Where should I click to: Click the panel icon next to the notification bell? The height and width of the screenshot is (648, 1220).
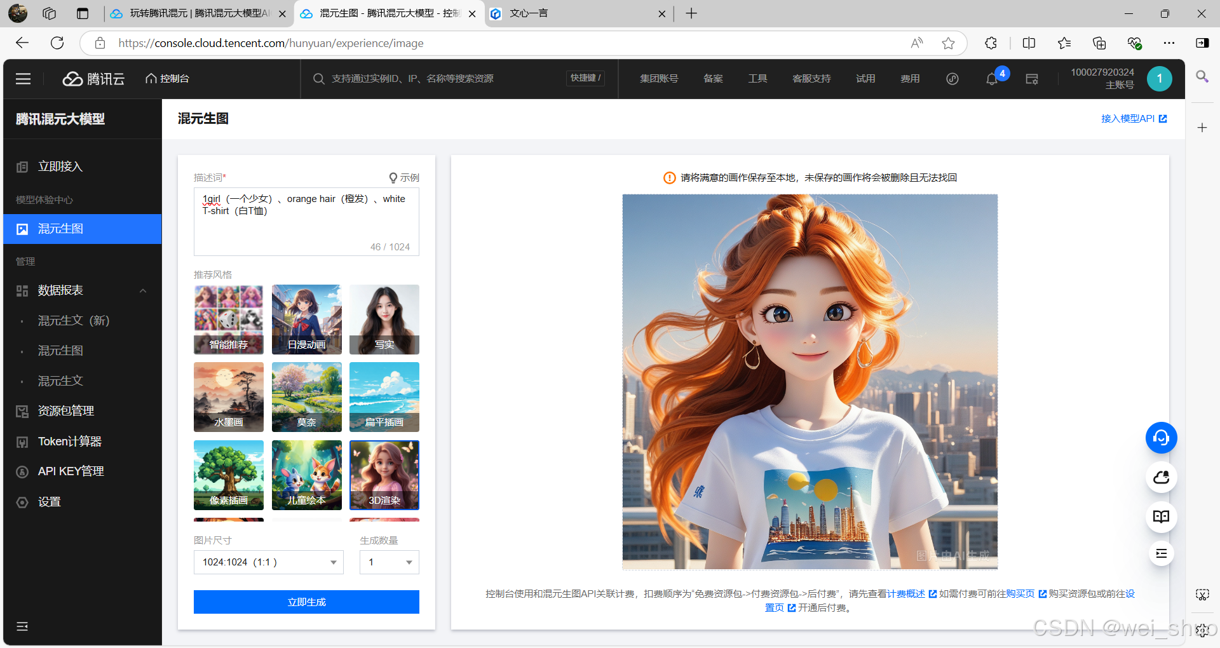[1032, 79]
